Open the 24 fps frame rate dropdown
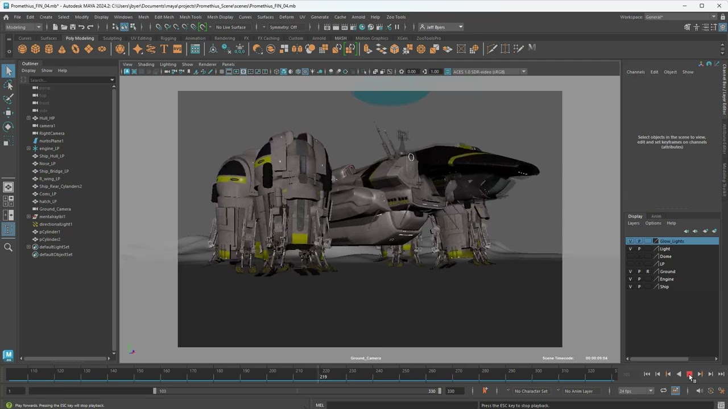Image resolution: width=728 pixels, height=409 pixels. [636, 391]
